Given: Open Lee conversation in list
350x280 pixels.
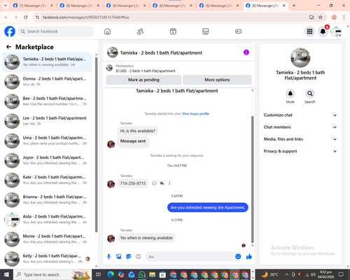Looking at the screenshot, I should click(47, 121).
